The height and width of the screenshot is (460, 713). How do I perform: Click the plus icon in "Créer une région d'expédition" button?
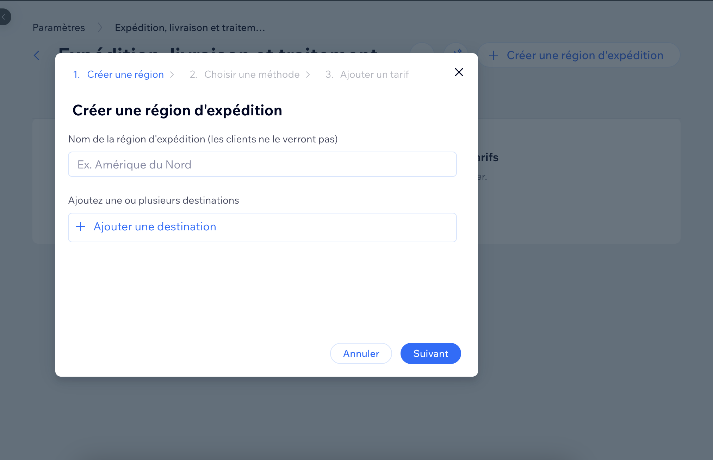click(493, 55)
